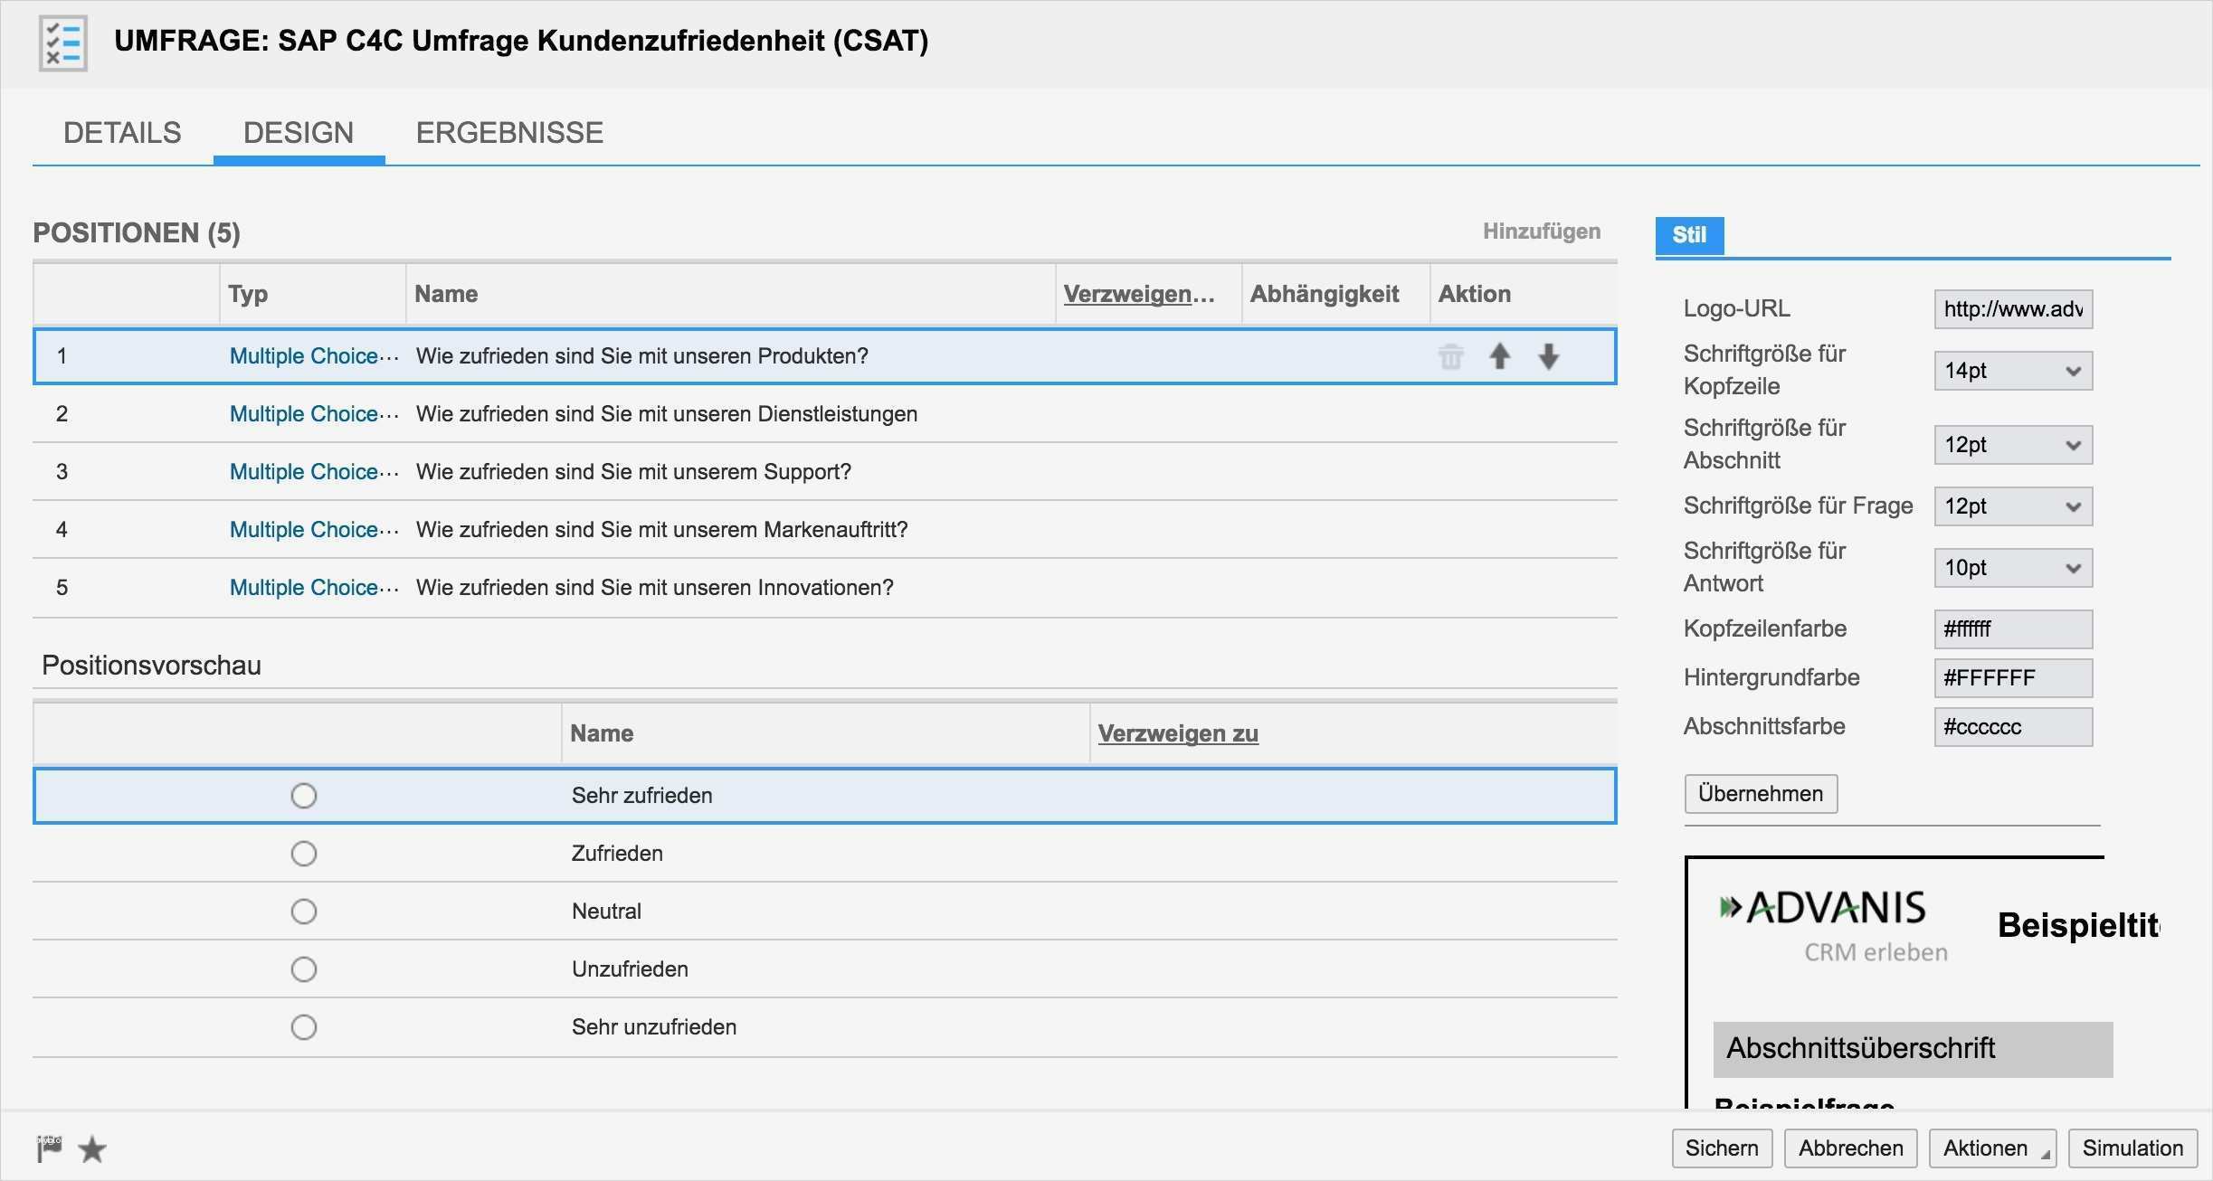Viewport: 2213px width, 1181px height.
Task: Click the Sichern button
Action: 1721,1148
